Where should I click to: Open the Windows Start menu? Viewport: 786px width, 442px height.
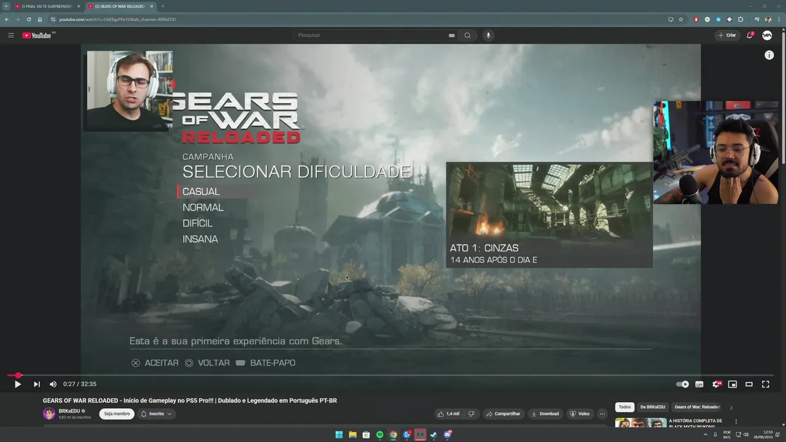(x=339, y=435)
